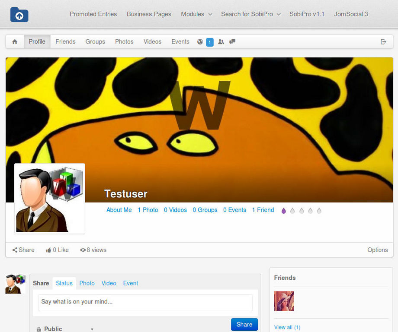The height and width of the screenshot is (332, 398).
Task: Click the logout icon in toolbar
Action: (x=383, y=42)
